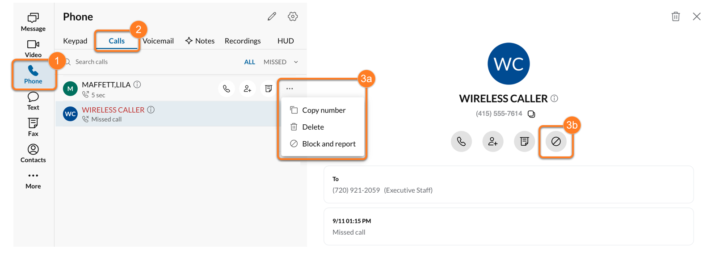Viewport: 715px width, 253px height.
Task: Open the Video section in sidebar
Action: coord(33,48)
